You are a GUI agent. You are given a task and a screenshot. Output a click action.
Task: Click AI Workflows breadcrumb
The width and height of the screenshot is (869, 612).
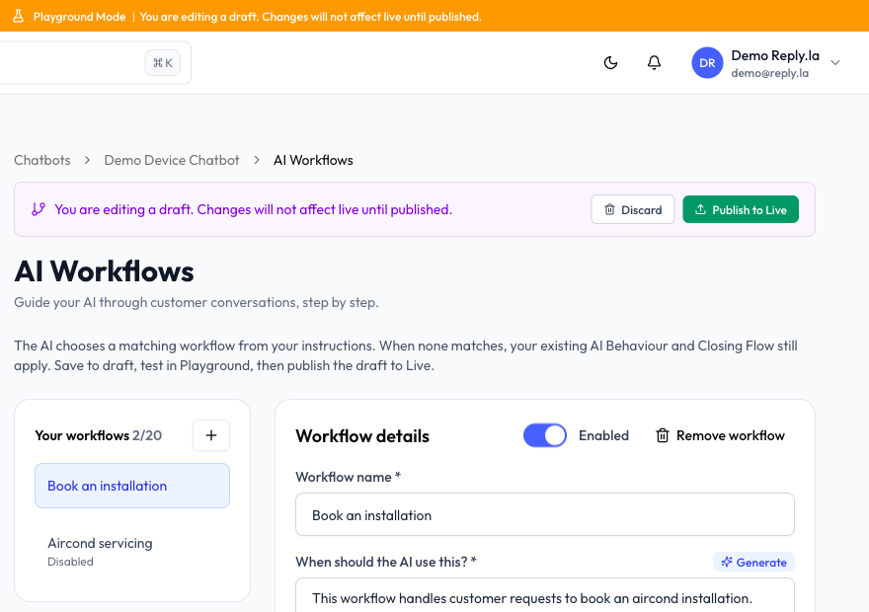click(313, 160)
